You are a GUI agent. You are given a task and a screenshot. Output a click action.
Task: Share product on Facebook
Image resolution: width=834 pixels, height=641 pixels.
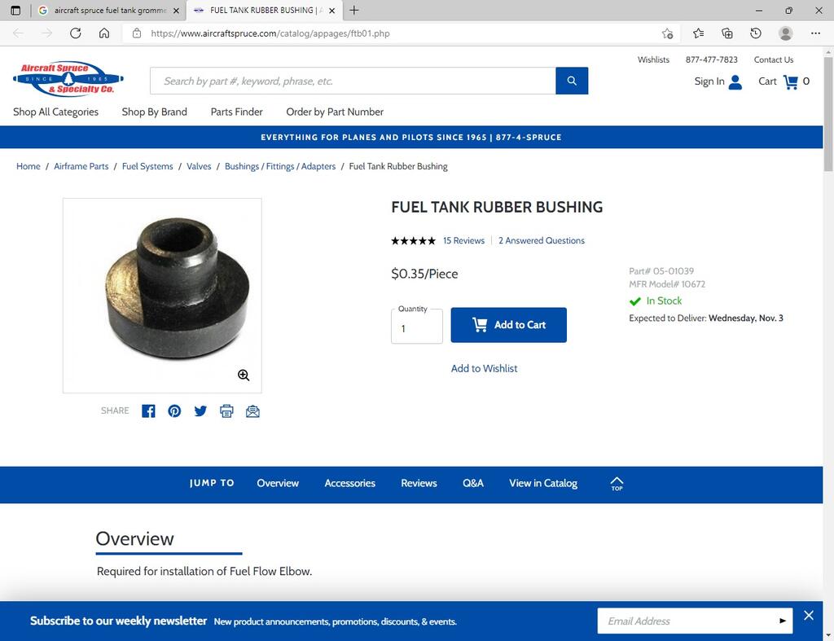(x=148, y=411)
